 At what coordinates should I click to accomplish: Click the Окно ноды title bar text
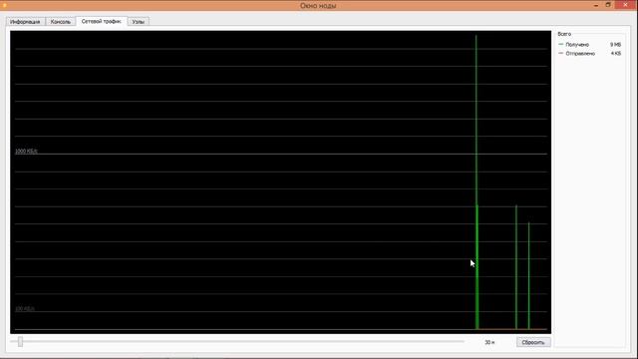[318, 6]
